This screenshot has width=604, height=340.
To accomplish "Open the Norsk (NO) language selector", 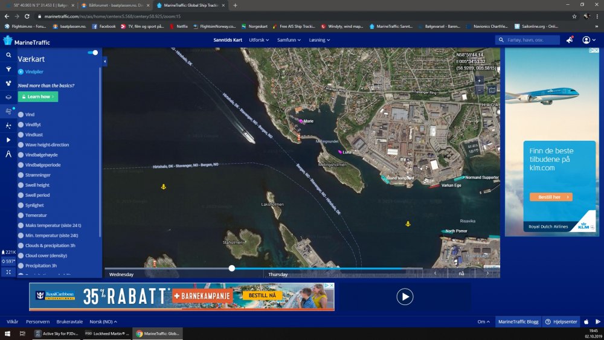I will click(x=103, y=321).
